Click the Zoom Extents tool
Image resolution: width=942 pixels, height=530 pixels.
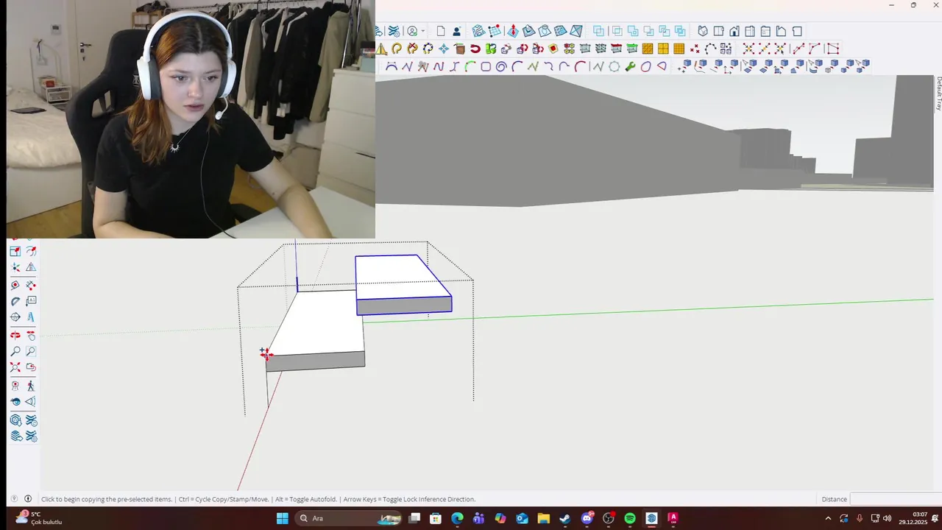coord(15,367)
